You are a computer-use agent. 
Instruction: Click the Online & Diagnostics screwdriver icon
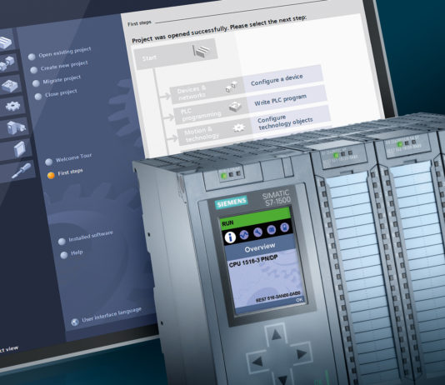click(22, 171)
